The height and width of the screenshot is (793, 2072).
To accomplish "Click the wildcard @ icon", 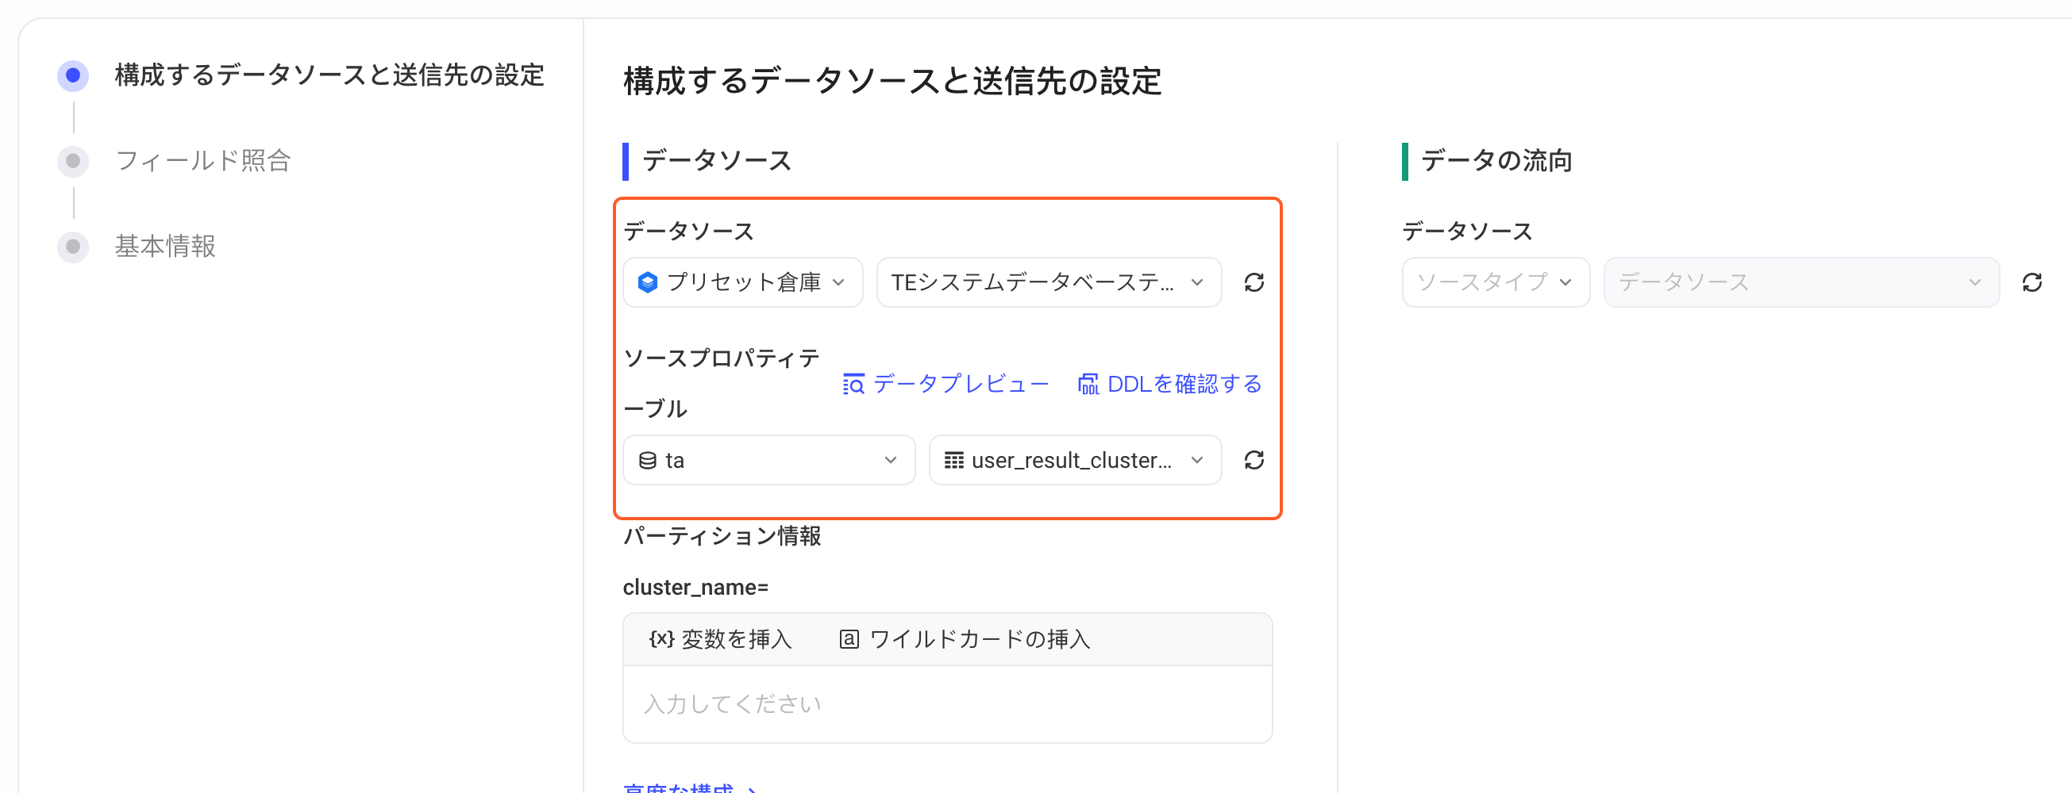I will (x=849, y=638).
